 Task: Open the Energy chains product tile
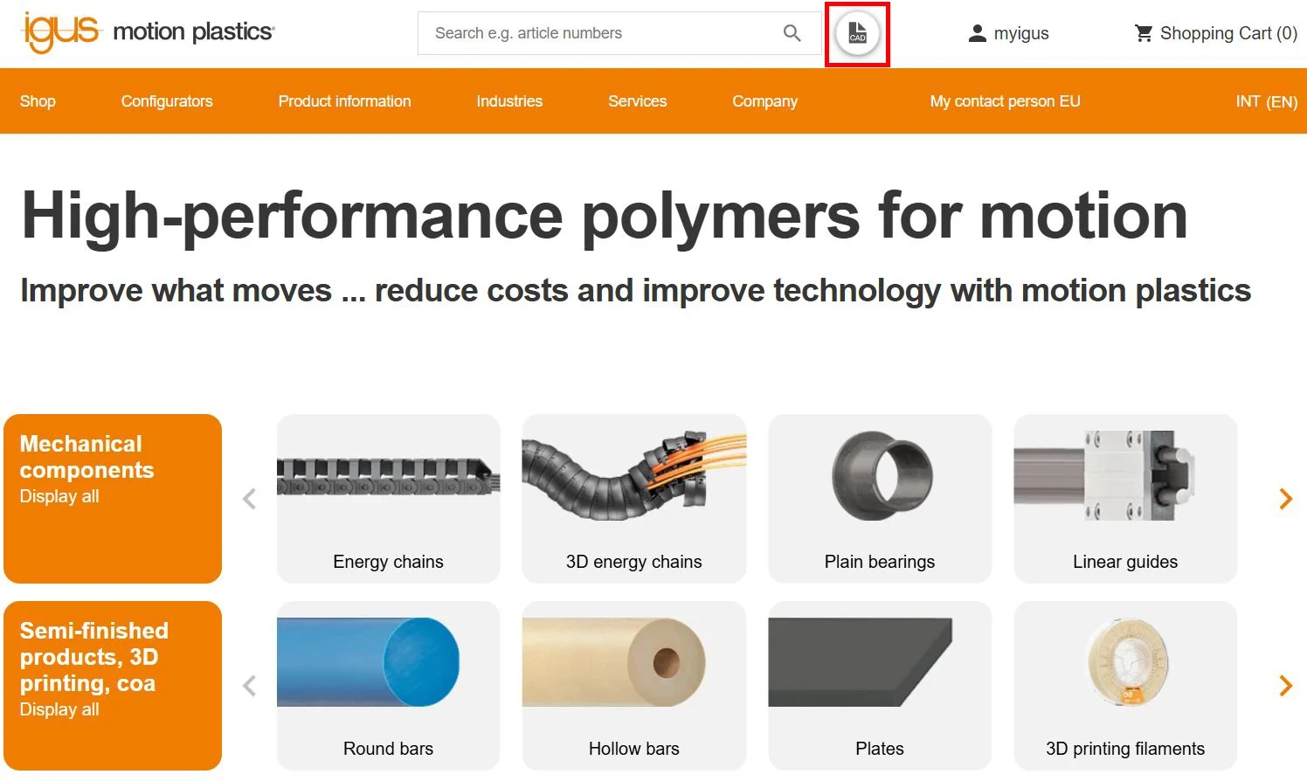tap(388, 499)
